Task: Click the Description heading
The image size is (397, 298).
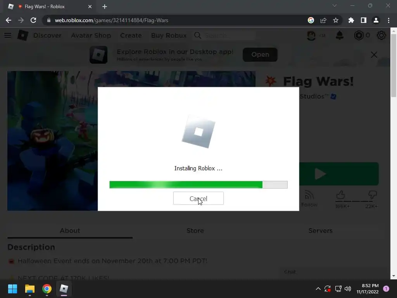Action: (31, 247)
